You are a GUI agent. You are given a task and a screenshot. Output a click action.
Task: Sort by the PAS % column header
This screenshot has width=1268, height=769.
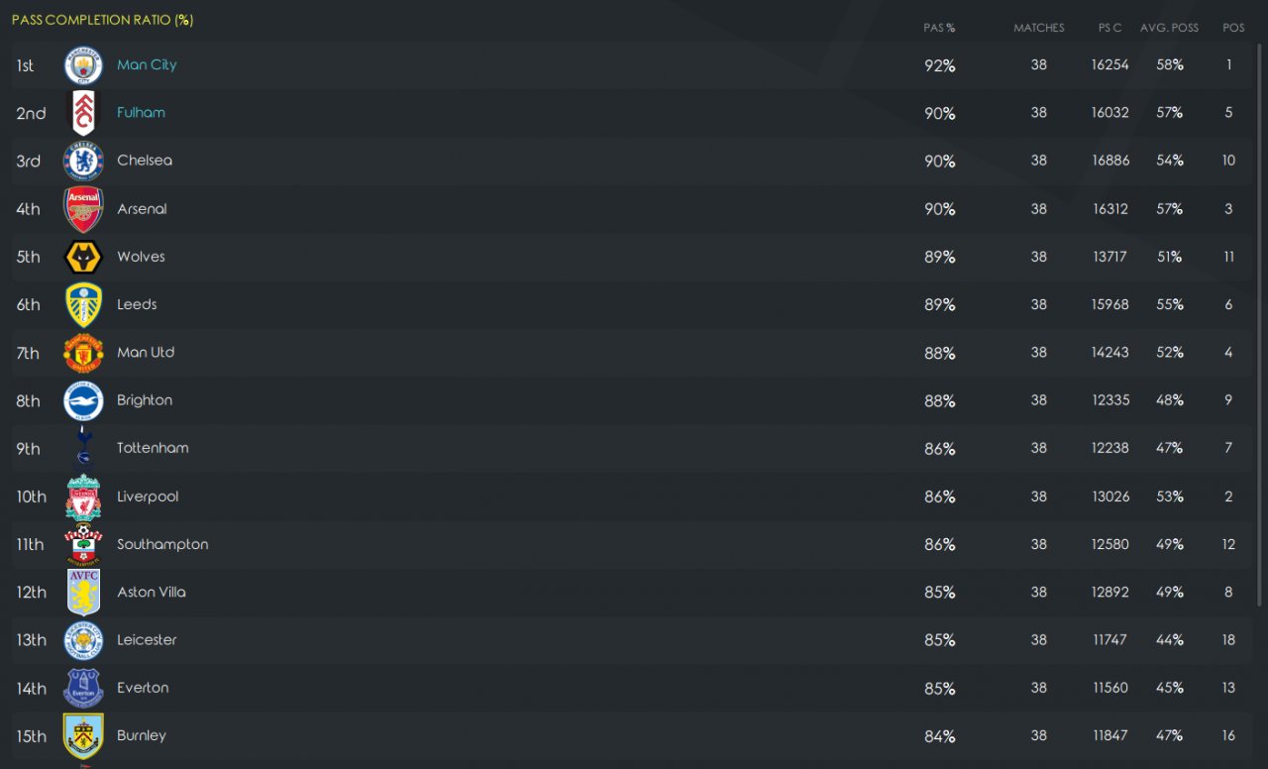[939, 28]
